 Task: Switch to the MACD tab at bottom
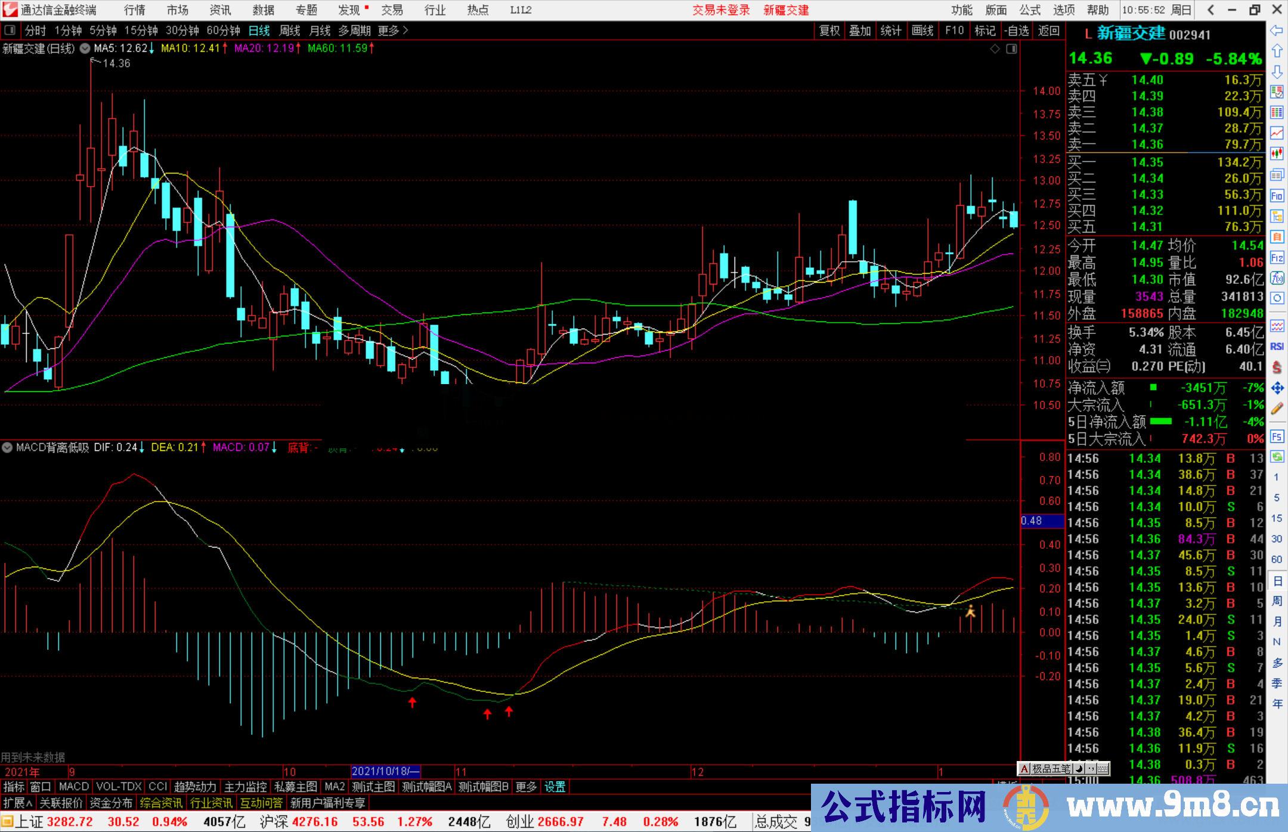pos(73,786)
